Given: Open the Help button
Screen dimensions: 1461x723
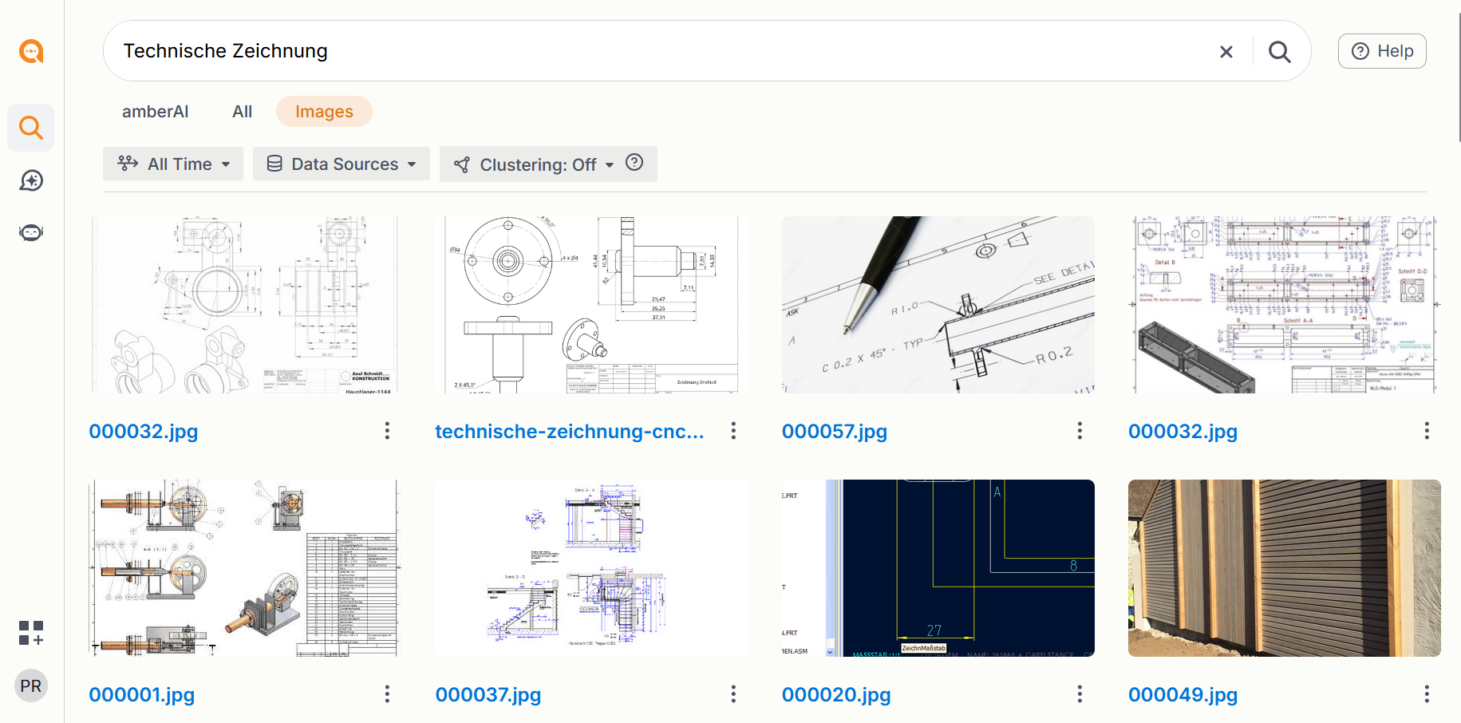Looking at the screenshot, I should pyautogui.click(x=1382, y=51).
